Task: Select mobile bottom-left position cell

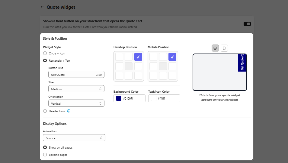Action: pyautogui.click(x=153, y=76)
